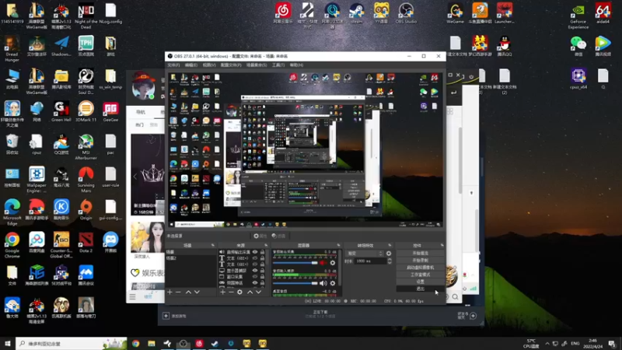Pop out the Scene Transitions dock panel
The width and height of the screenshot is (622, 350).
[390, 246]
